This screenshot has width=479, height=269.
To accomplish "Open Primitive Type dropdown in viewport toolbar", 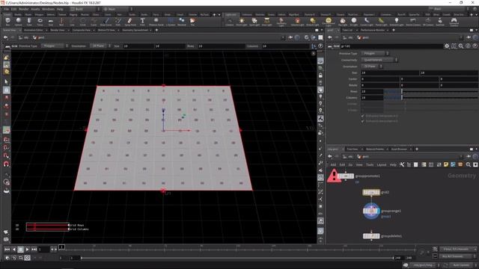I will [55, 46].
